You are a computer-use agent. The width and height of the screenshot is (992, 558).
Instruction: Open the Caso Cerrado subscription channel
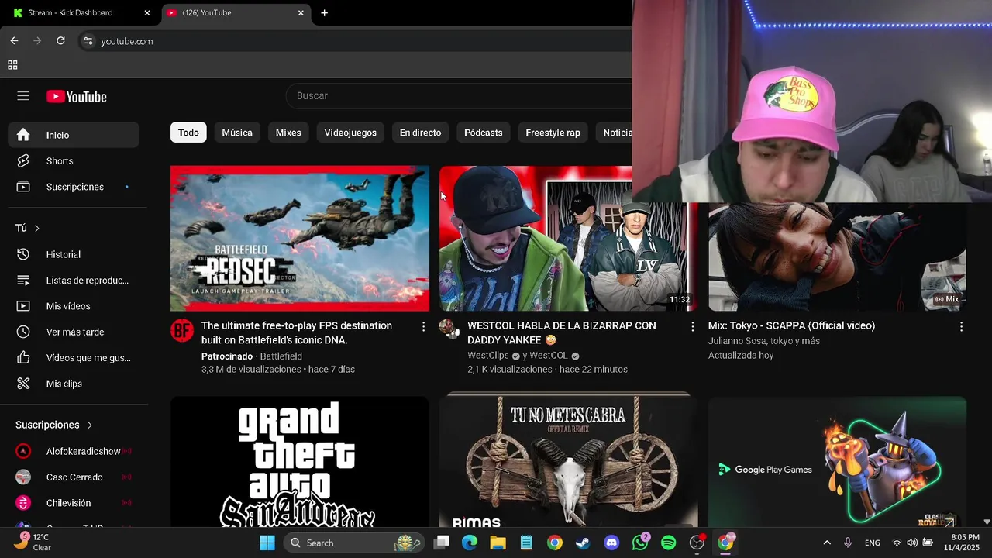[74, 477]
